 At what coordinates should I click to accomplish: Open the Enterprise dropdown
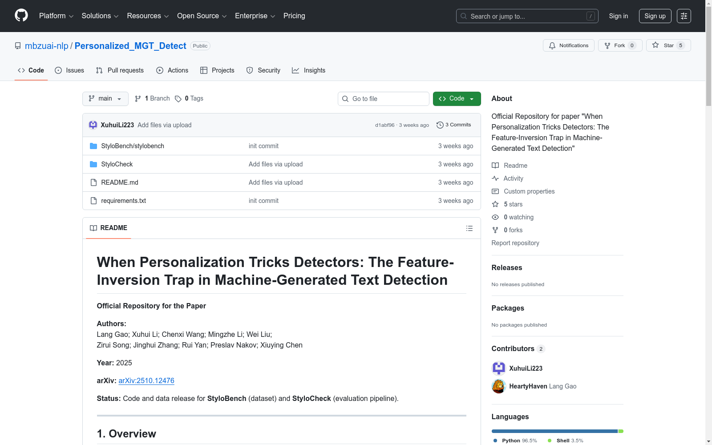(x=255, y=16)
